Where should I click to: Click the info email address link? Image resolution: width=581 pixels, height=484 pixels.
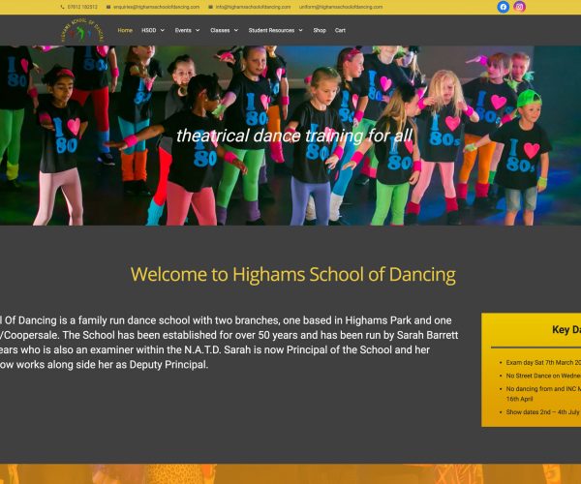tap(253, 7)
